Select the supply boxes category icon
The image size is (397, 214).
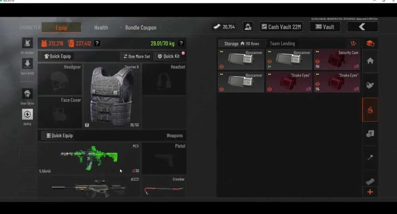click(x=370, y=134)
